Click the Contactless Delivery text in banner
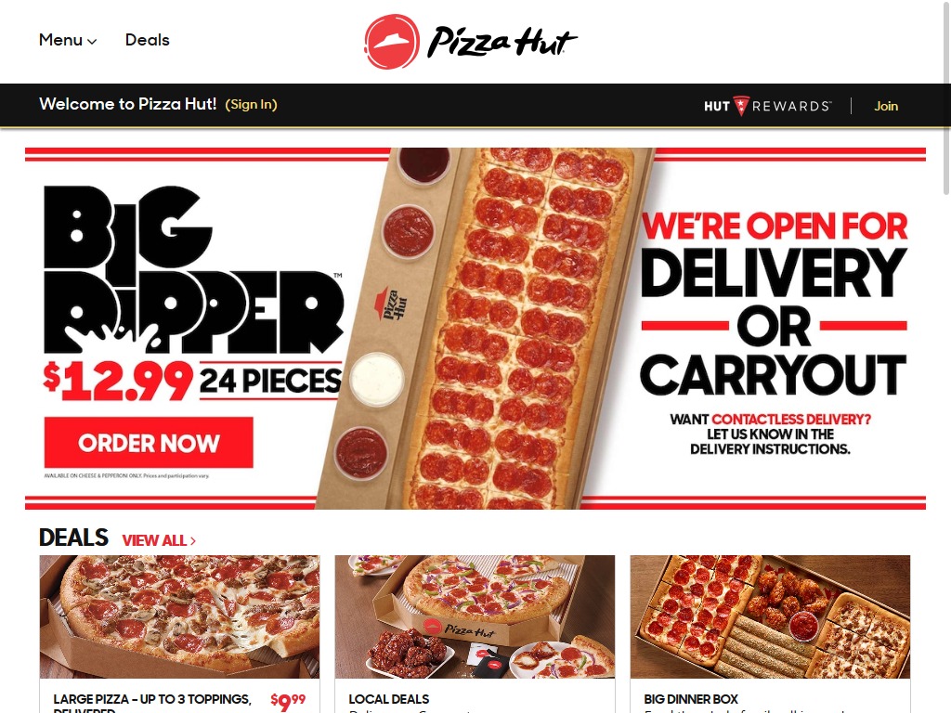This screenshot has height=713, width=951. pos(791,419)
